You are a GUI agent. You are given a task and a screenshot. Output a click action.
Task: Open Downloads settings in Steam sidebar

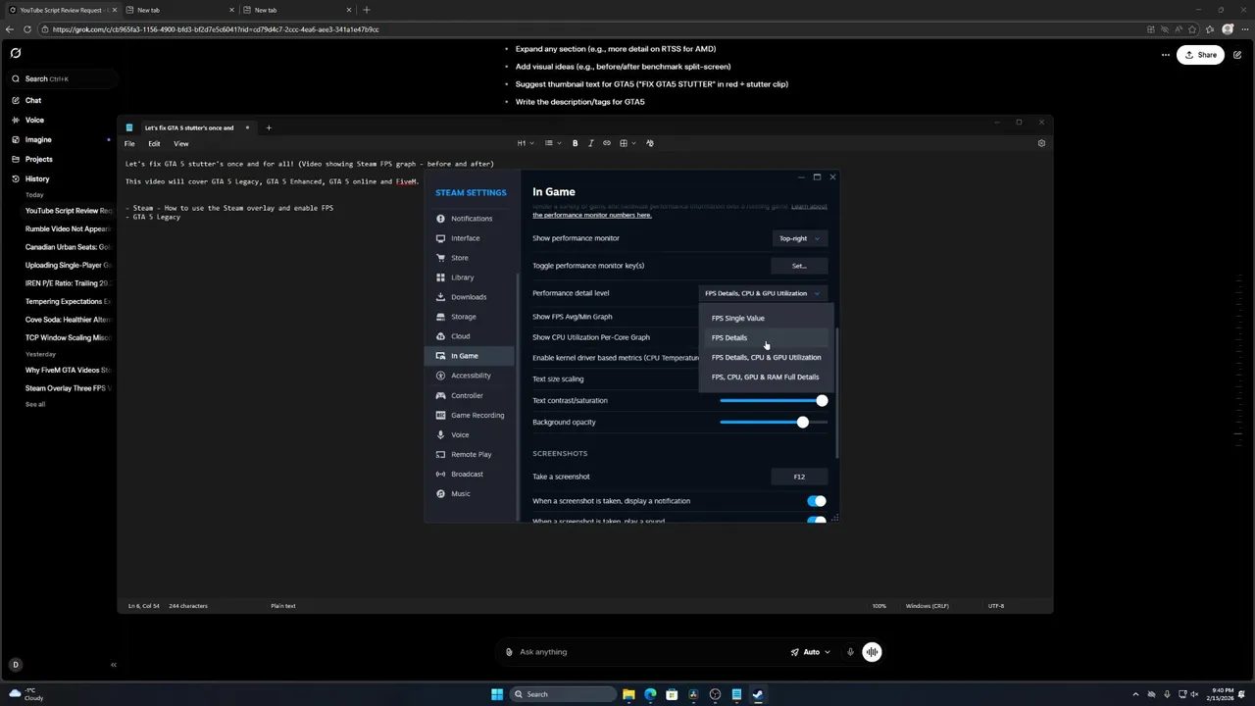[468, 297]
